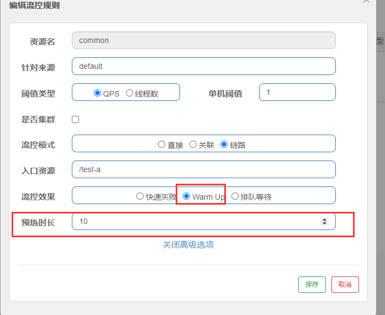Click the 是否集群 label
The width and height of the screenshot is (385, 315).
pos(38,120)
